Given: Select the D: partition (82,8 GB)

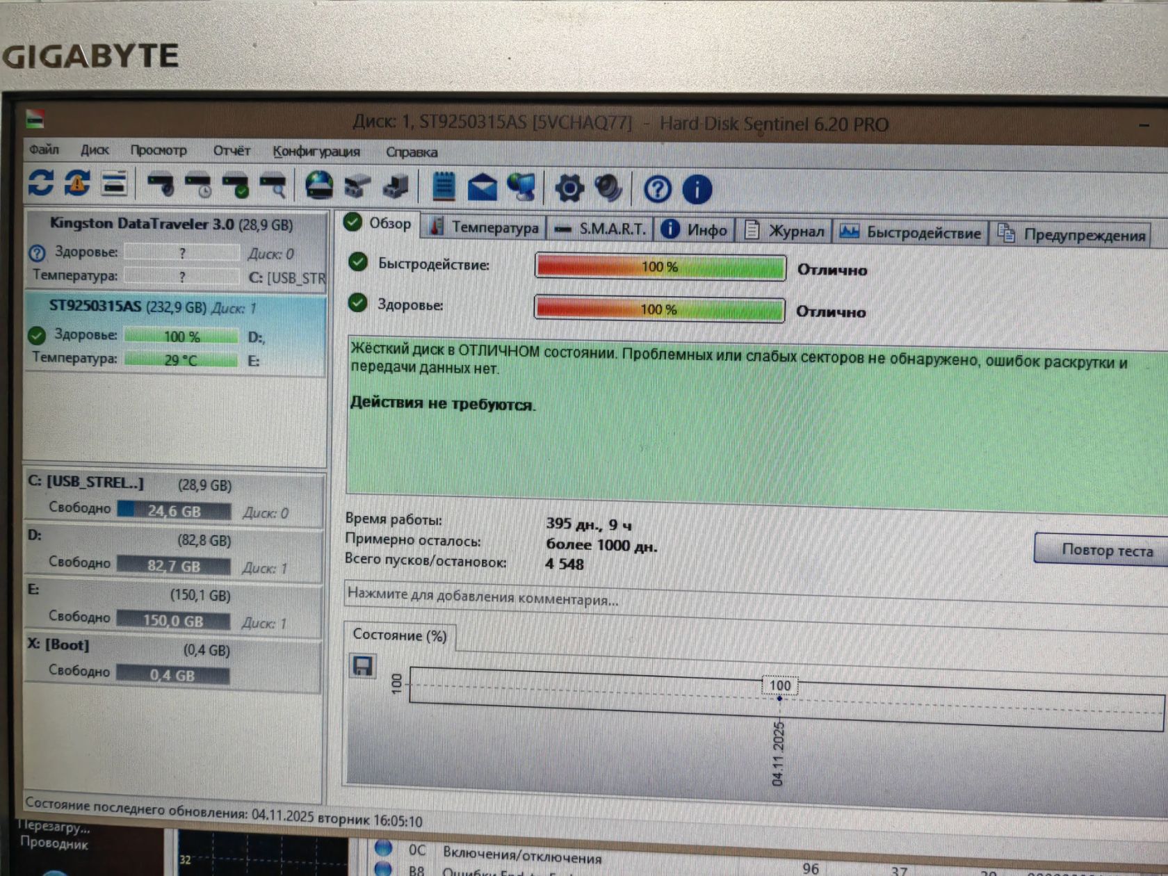Looking at the screenshot, I should tap(174, 553).
